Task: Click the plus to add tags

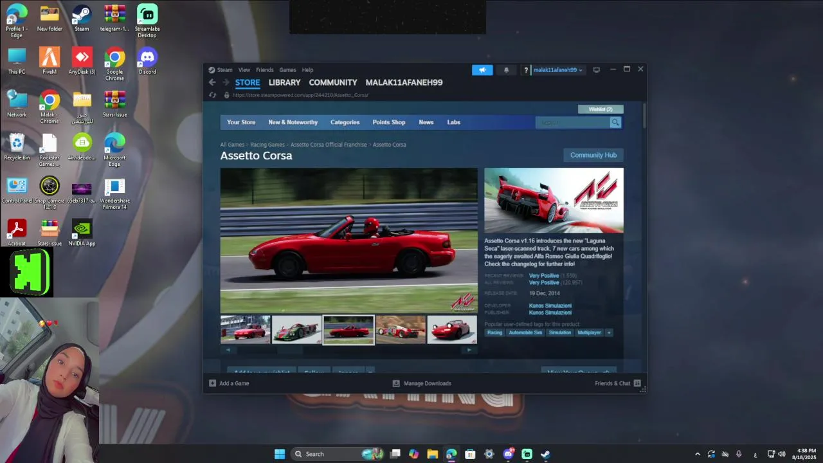Action: pyautogui.click(x=609, y=332)
